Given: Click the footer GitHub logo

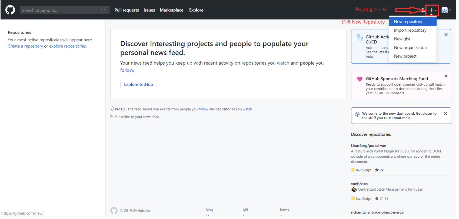Looking at the screenshot, I should tap(114, 211).
